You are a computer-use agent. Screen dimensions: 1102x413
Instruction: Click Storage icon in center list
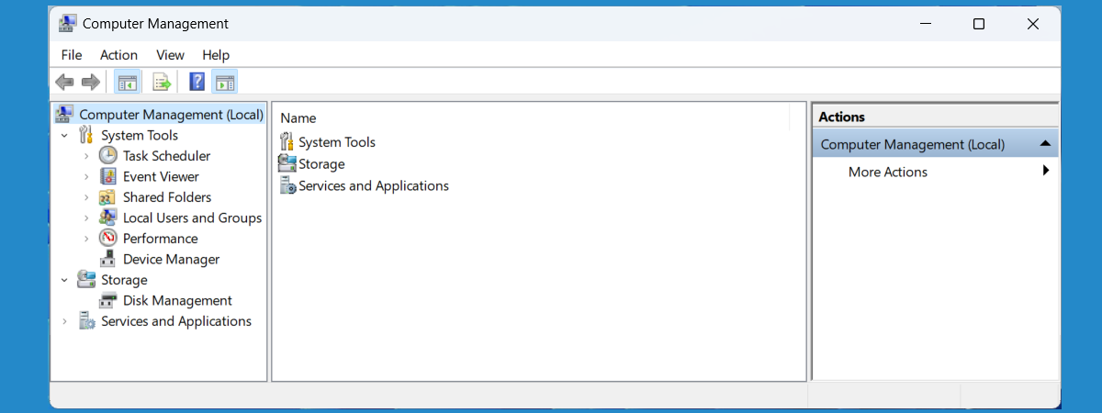pos(287,163)
